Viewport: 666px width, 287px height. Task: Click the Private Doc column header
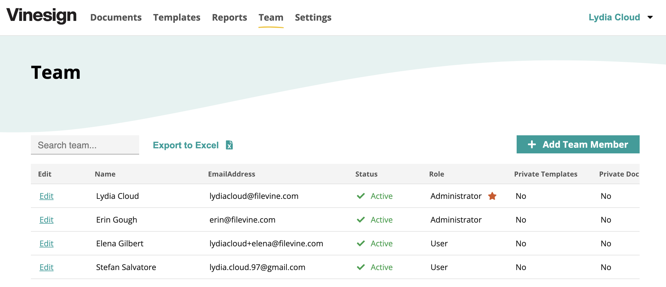619,174
